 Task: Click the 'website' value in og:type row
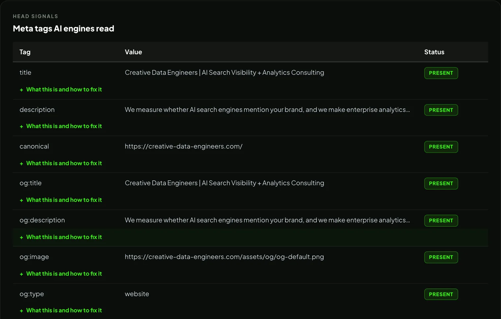[x=137, y=294]
